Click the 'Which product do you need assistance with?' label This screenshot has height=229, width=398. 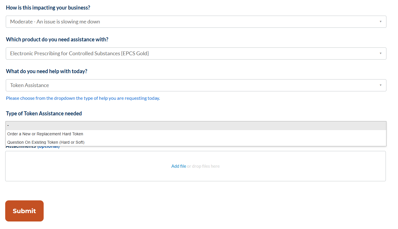57,39
